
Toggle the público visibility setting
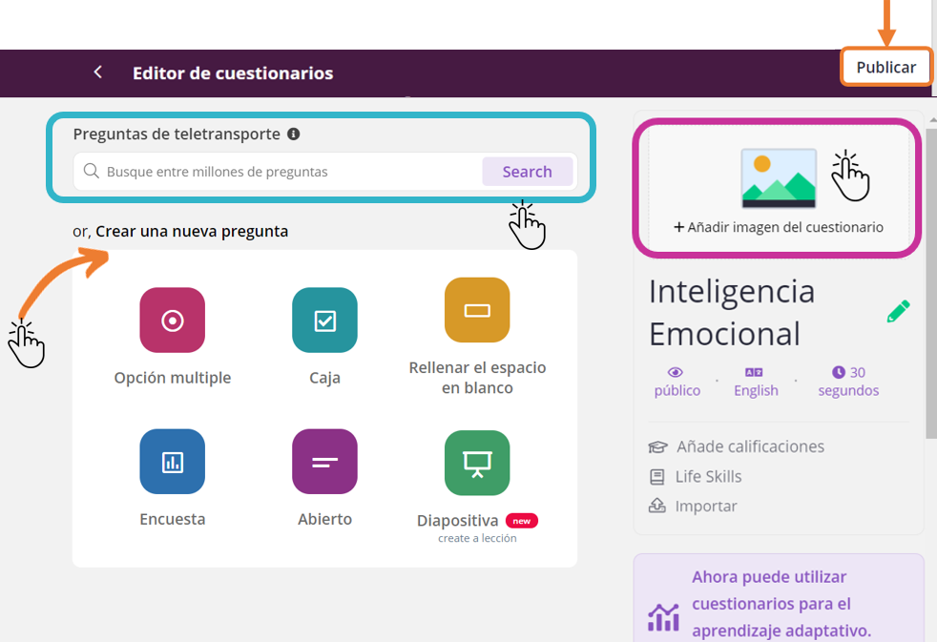tap(677, 382)
